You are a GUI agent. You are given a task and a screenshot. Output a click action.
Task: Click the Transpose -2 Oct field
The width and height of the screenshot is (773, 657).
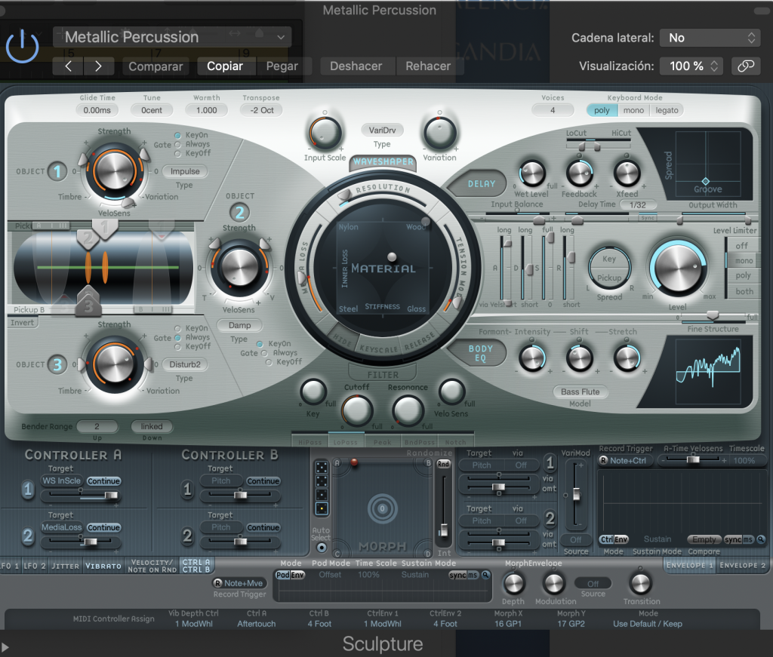[x=262, y=110]
